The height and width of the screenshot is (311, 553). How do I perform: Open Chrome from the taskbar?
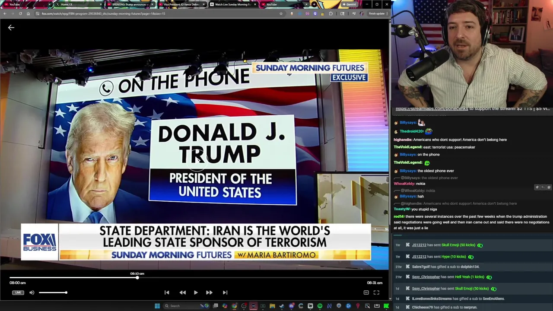(x=234, y=306)
